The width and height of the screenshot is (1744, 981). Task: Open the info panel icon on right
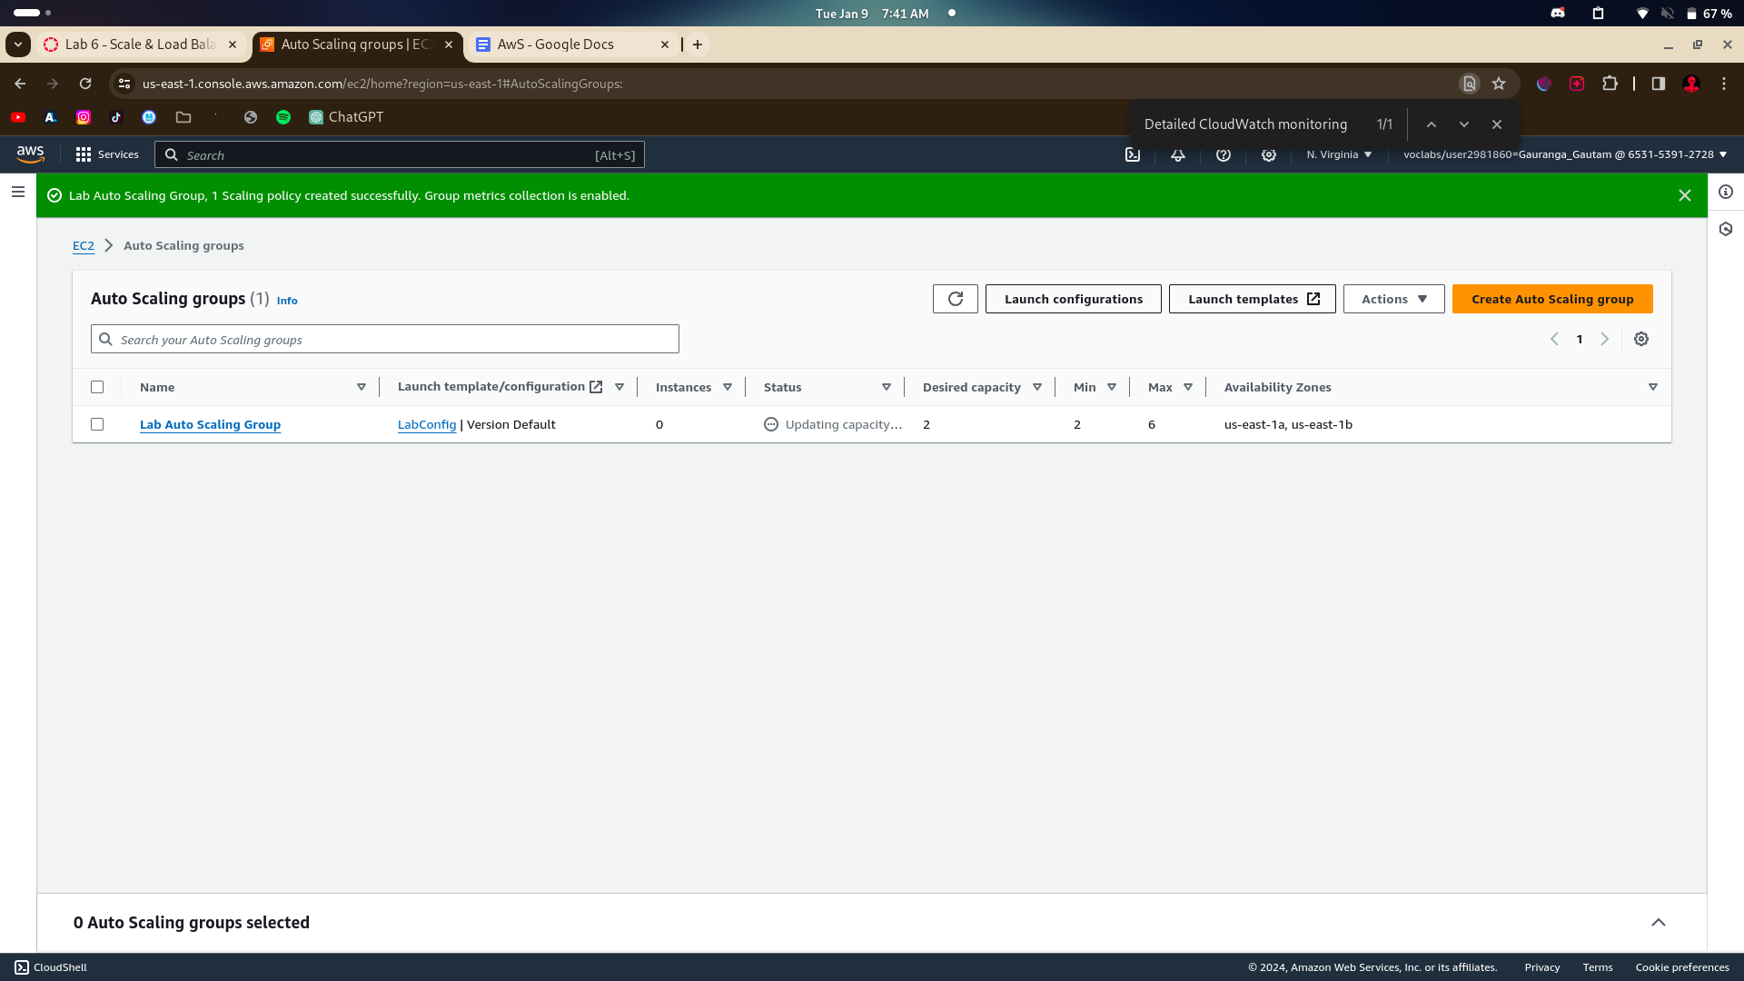point(1726,193)
